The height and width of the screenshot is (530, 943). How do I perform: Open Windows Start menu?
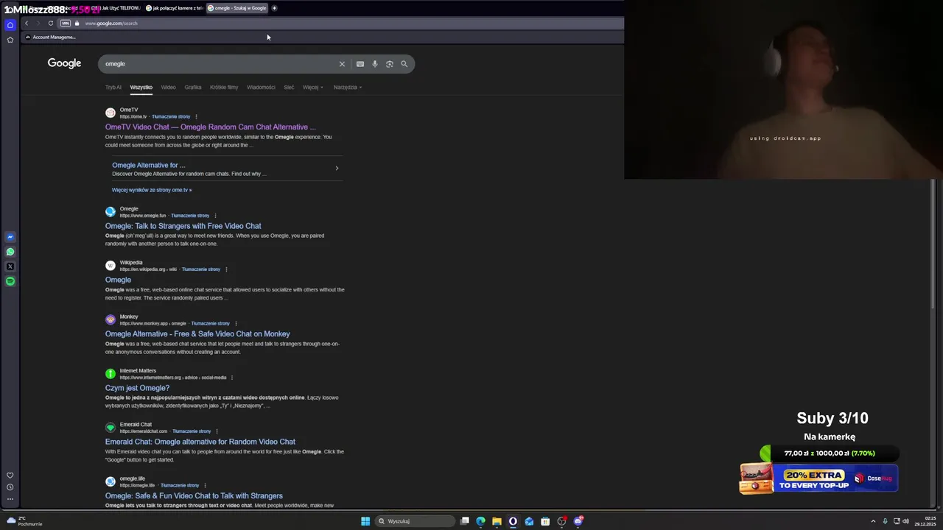coord(365,521)
